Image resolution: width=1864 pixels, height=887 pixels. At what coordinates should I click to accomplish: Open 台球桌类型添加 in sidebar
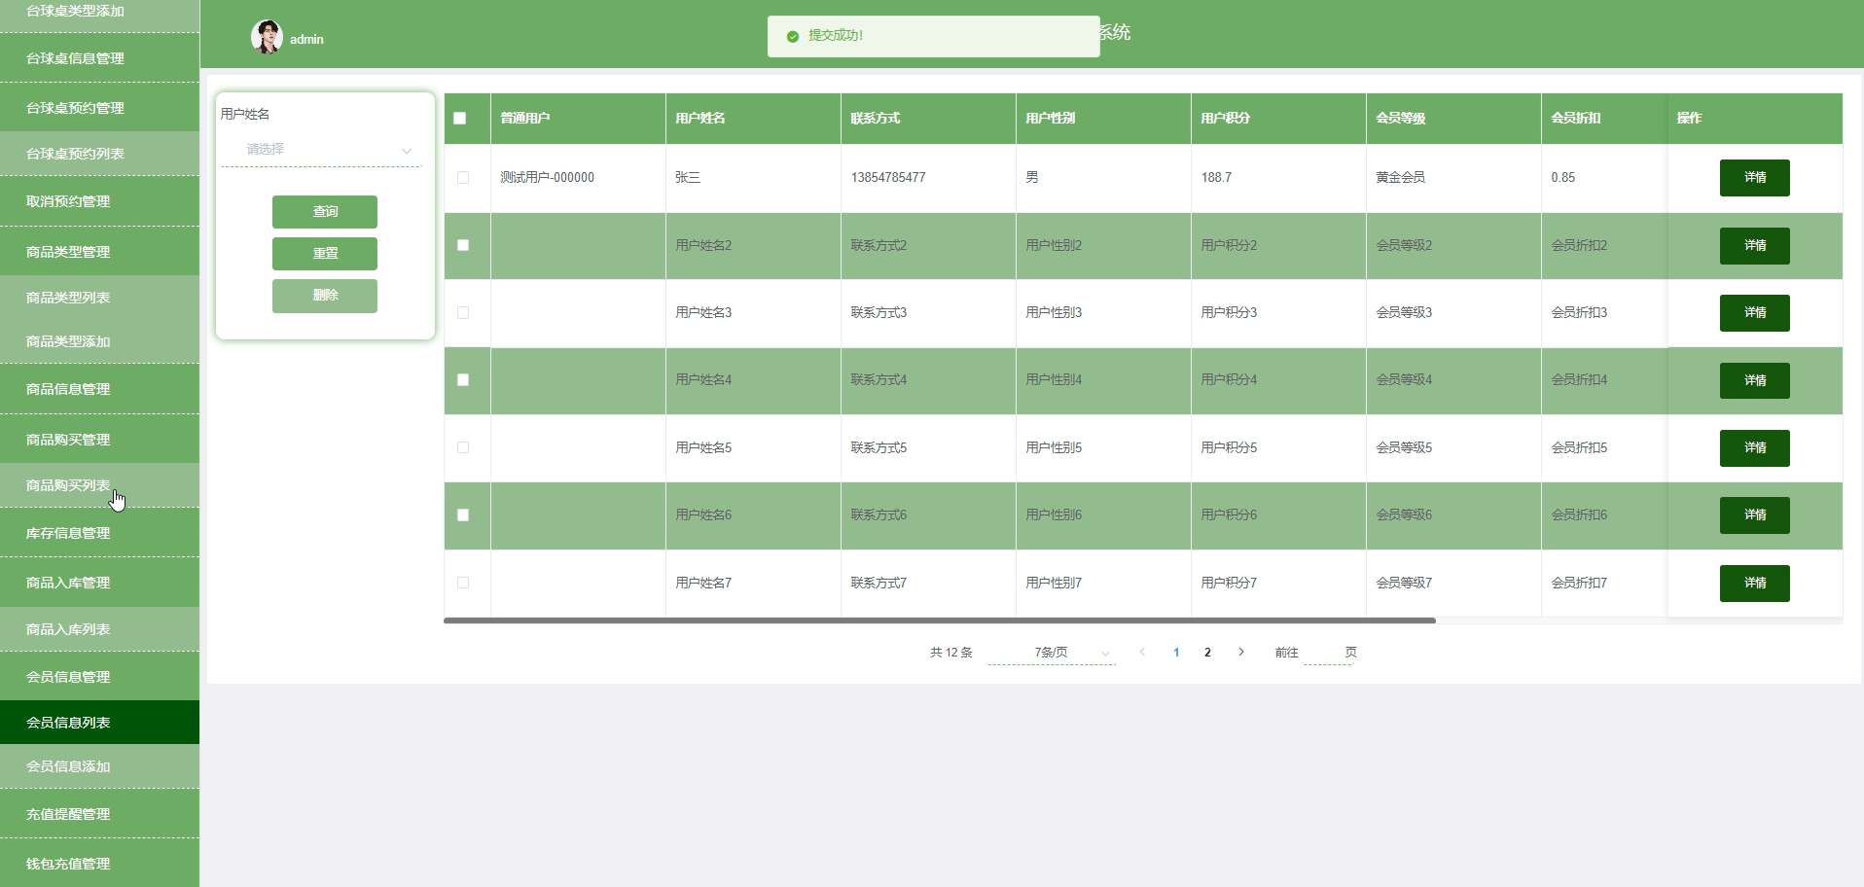[x=99, y=14]
